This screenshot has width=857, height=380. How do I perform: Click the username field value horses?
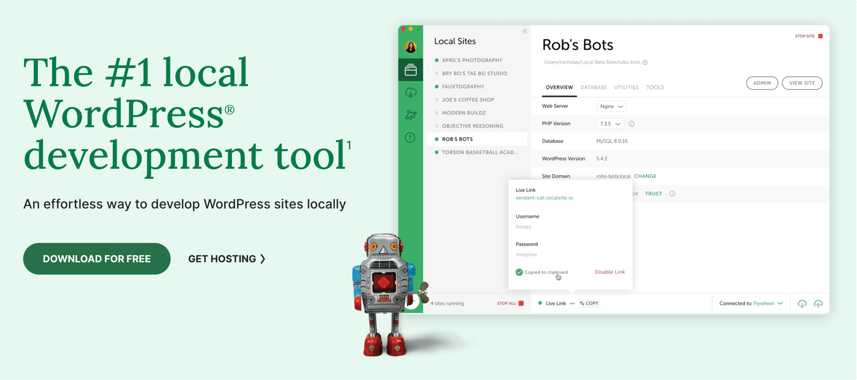point(523,227)
